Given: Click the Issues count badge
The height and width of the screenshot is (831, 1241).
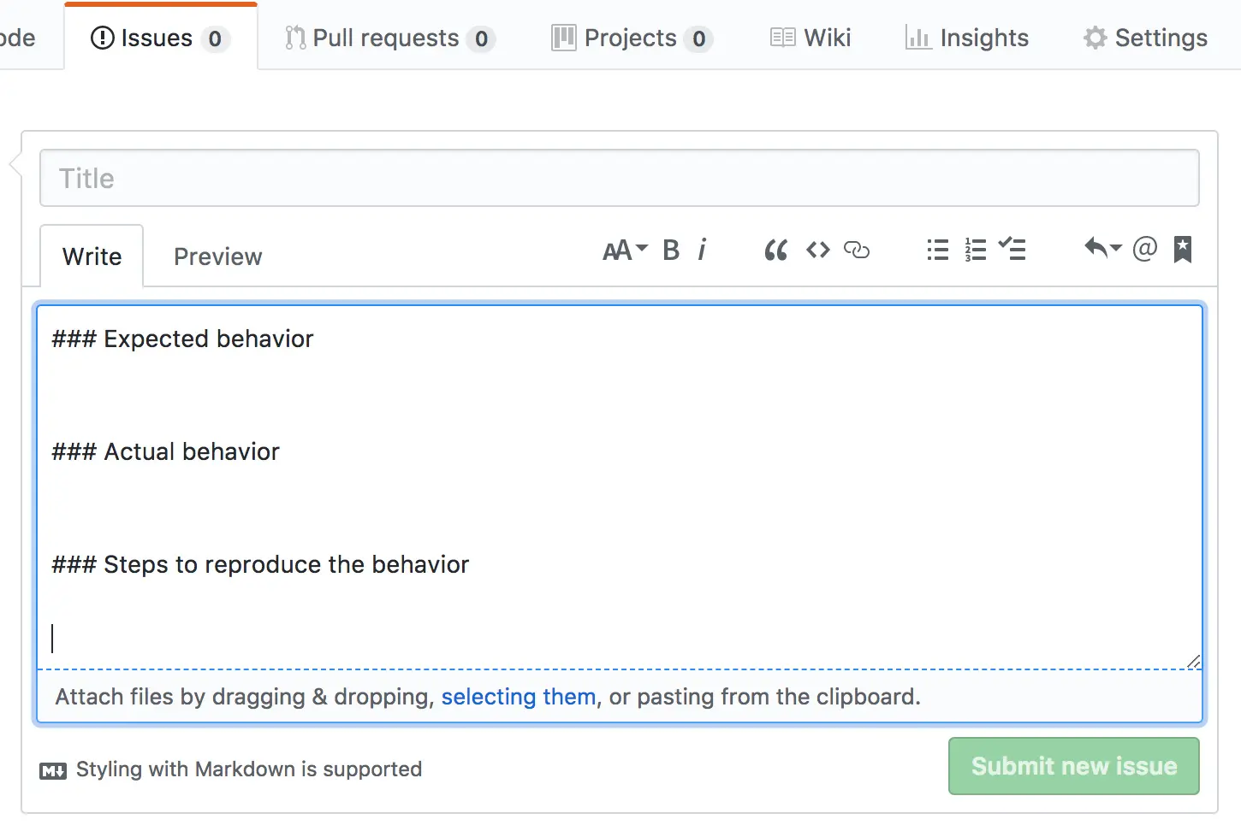Looking at the screenshot, I should click(215, 38).
